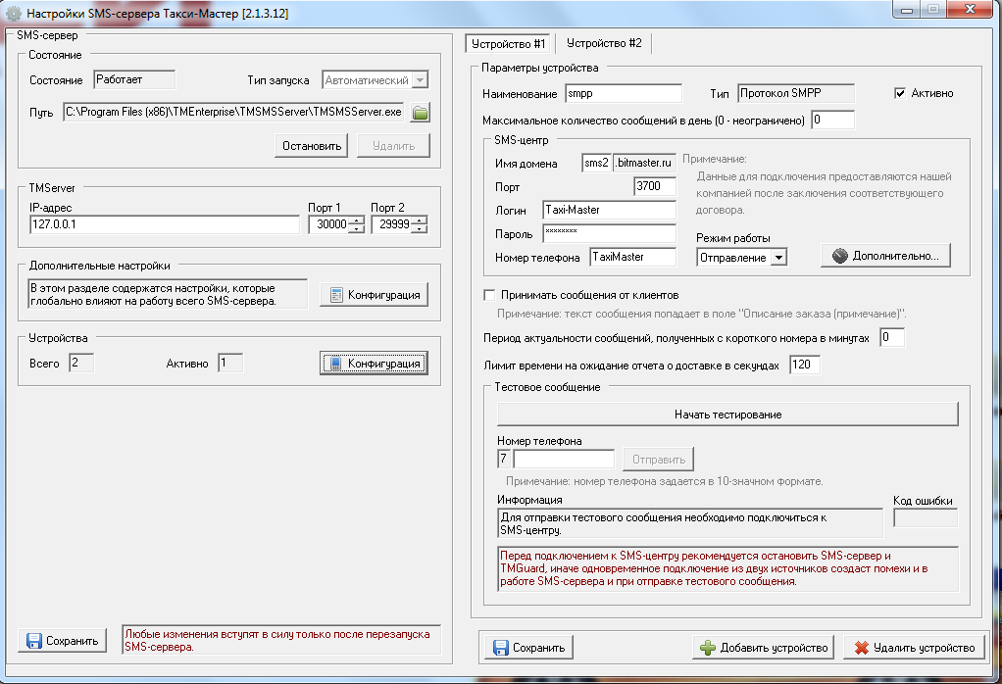Screen dimensions: 1002x684
Task: Switch to the Устройство #1 tab
Action: pos(508,43)
